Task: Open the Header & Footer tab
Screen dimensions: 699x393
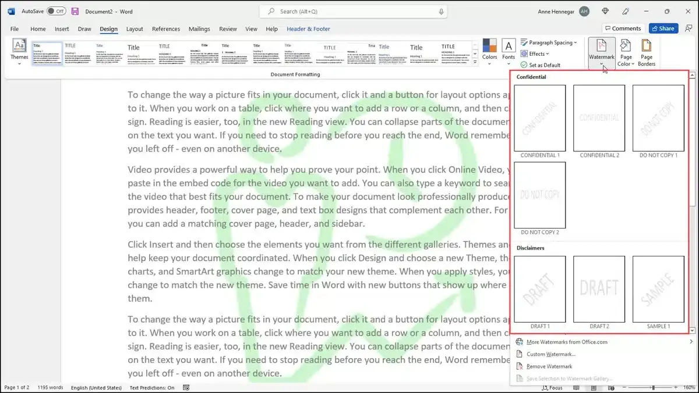Action: 308,29
